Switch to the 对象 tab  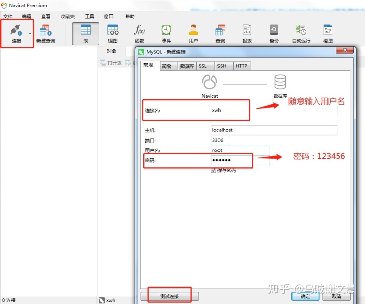[x=111, y=51]
